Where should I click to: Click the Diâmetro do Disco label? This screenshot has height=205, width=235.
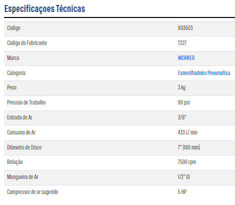click(x=24, y=147)
